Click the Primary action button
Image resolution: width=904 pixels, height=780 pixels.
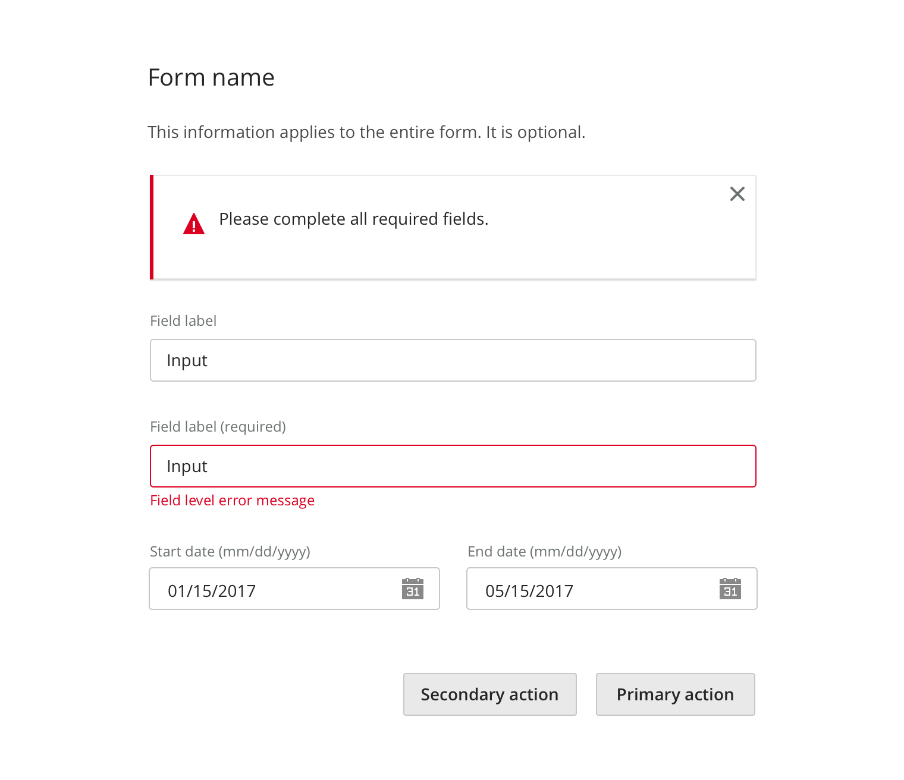(x=675, y=694)
